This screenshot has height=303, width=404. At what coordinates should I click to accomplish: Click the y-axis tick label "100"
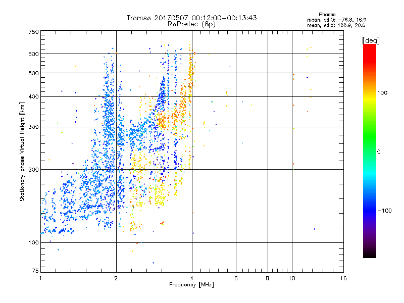coord(33,243)
